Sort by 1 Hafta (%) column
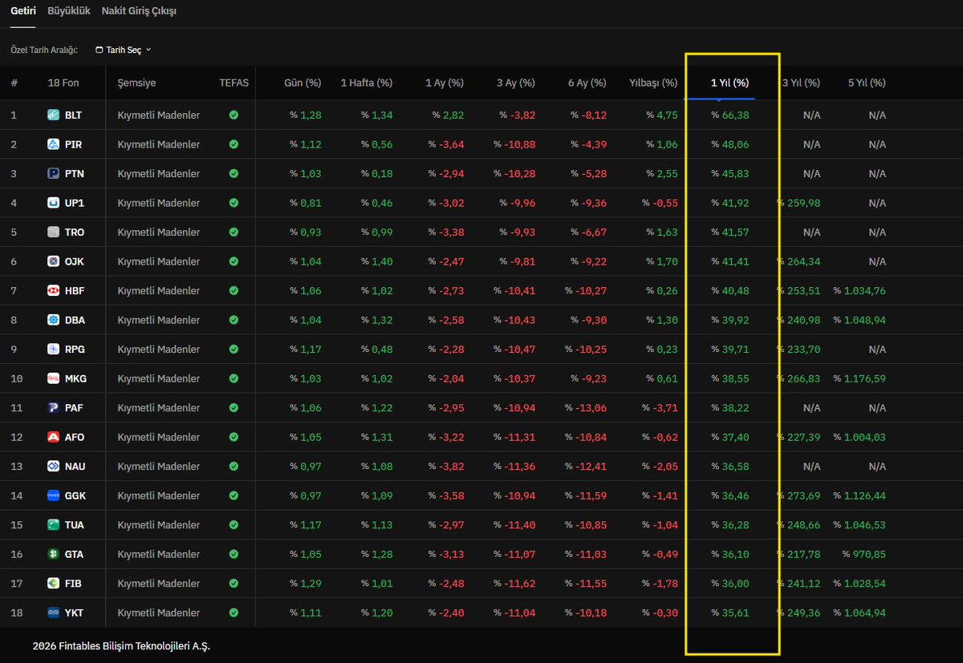 (x=367, y=83)
